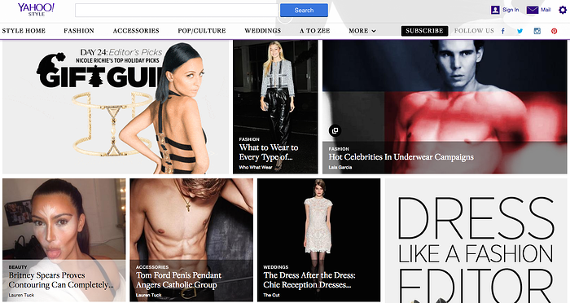
Task: Click the blue Search button
Action: tap(304, 11)
